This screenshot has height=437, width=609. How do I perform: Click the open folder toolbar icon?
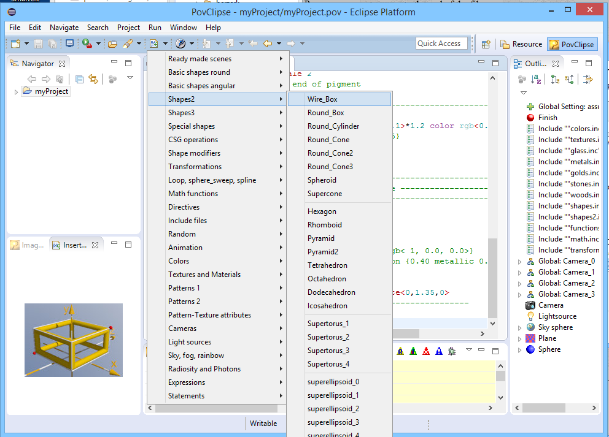point(112,44)
